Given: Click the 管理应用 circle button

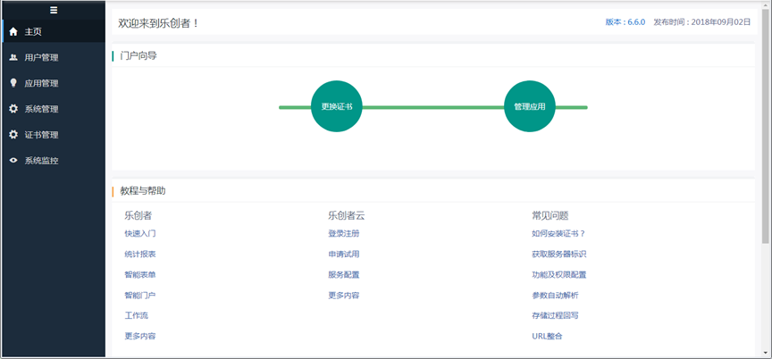Looking at the screenshot, I should tap(530, 106).
